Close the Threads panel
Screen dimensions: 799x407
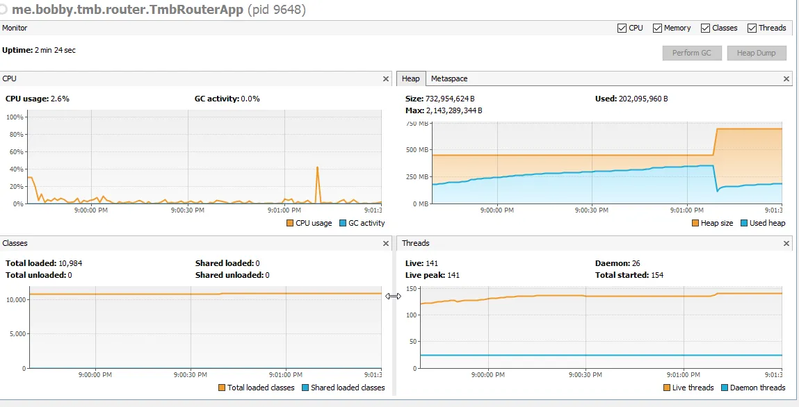tap(787, 244)
